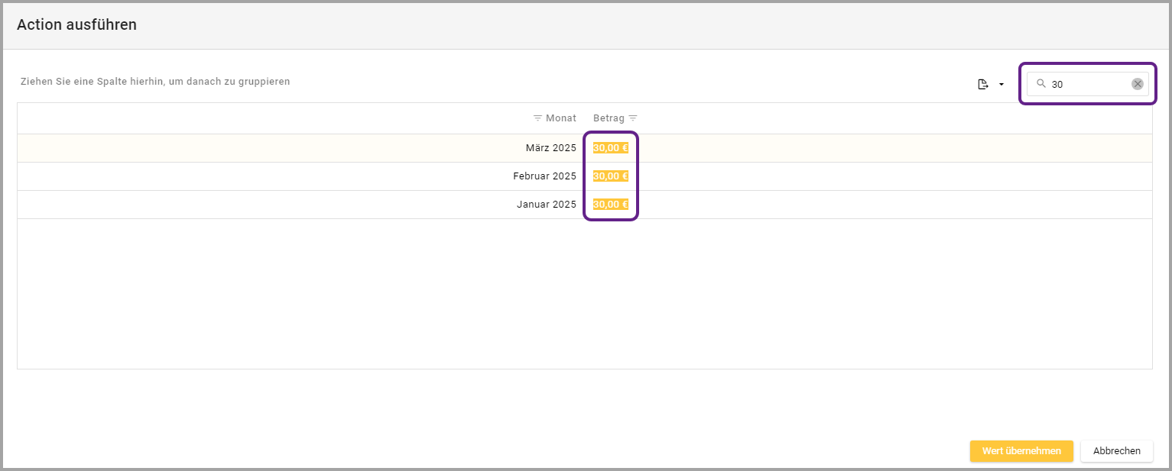Screen dimensions: 1172x471
Task: Cancel with the Abbrechen button
Action: [x=1116, y=451]
